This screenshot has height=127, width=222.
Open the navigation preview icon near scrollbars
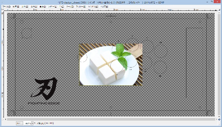(x=219, y=119)
